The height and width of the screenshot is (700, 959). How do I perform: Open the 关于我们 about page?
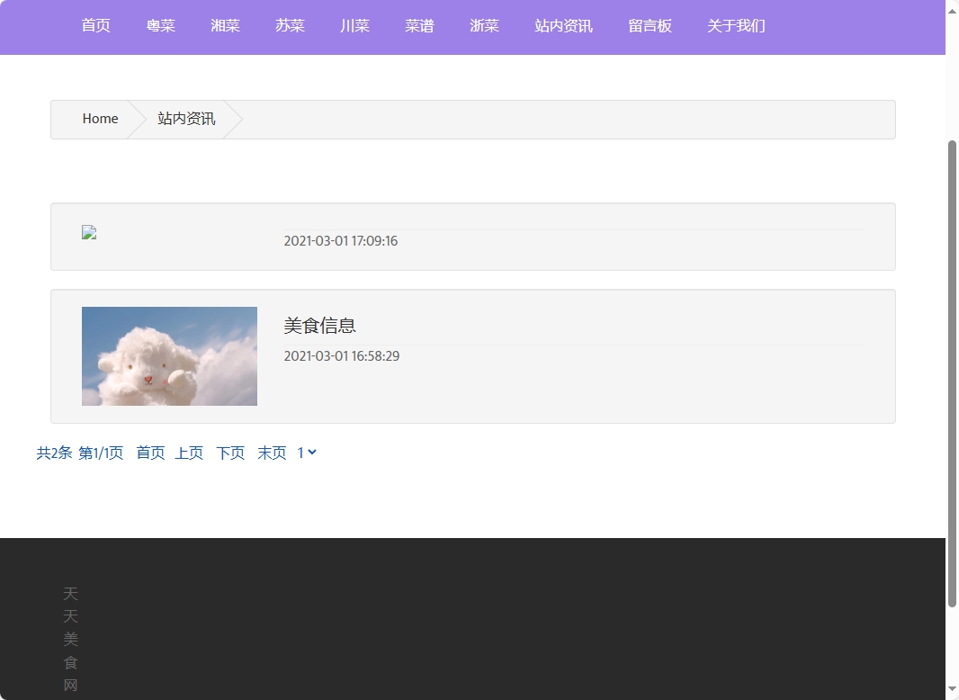[736, 26]
